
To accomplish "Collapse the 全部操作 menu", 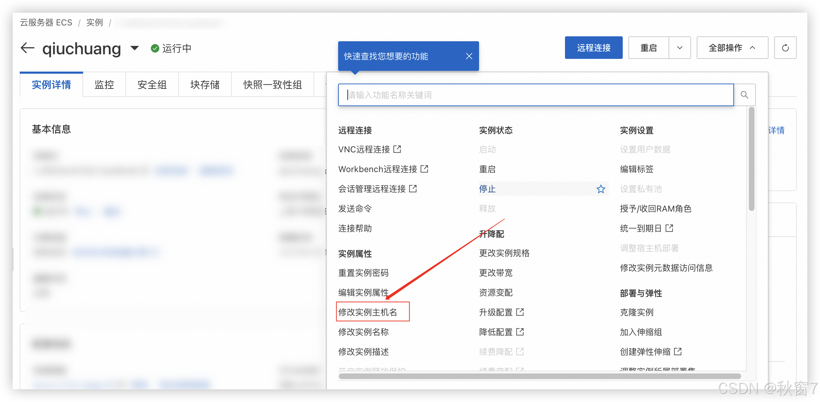I will point(732,48).
